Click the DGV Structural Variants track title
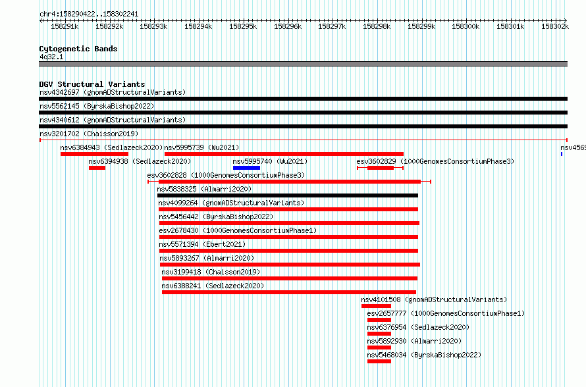586x387 pixels. click(x=92, y=84)
